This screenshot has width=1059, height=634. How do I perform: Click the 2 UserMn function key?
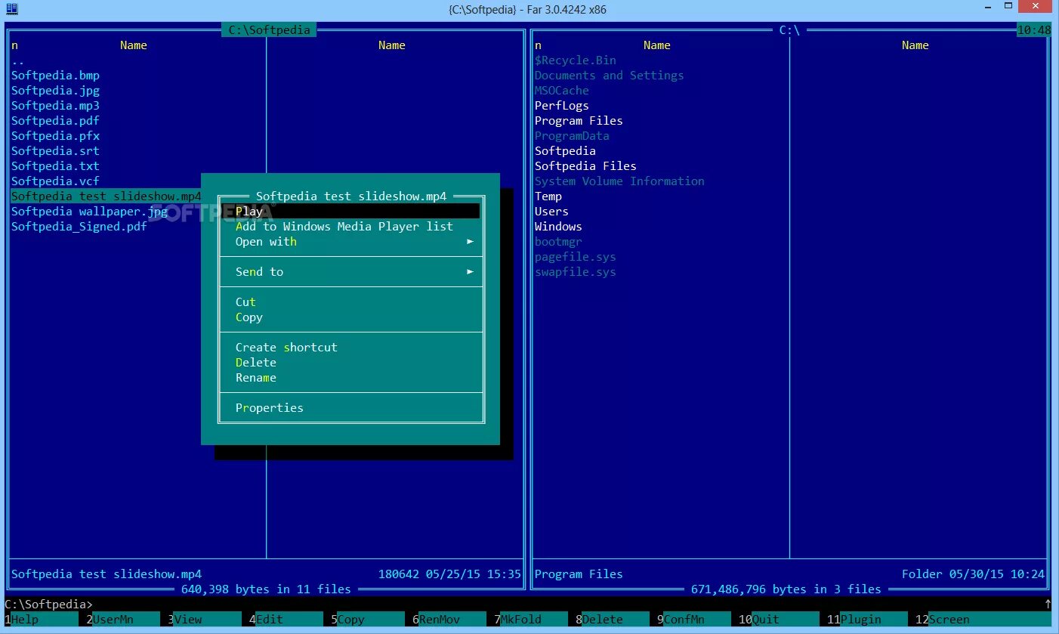(x=123, y=620)
